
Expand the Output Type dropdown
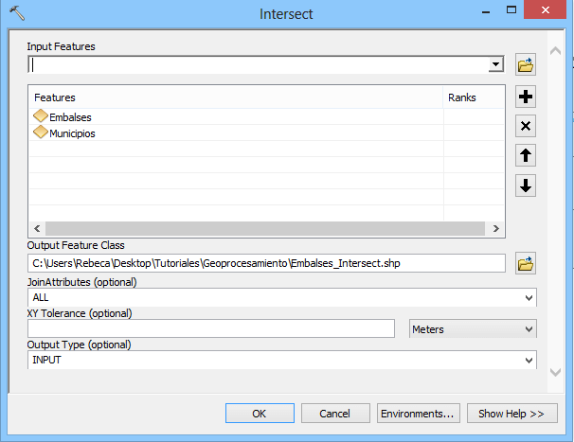(x=528, y=361)
